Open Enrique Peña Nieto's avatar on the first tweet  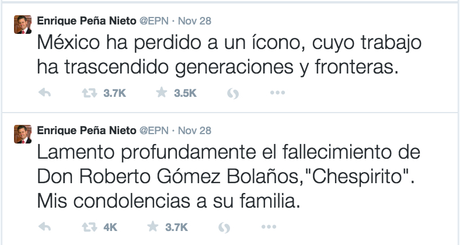[x=23, y=24]
